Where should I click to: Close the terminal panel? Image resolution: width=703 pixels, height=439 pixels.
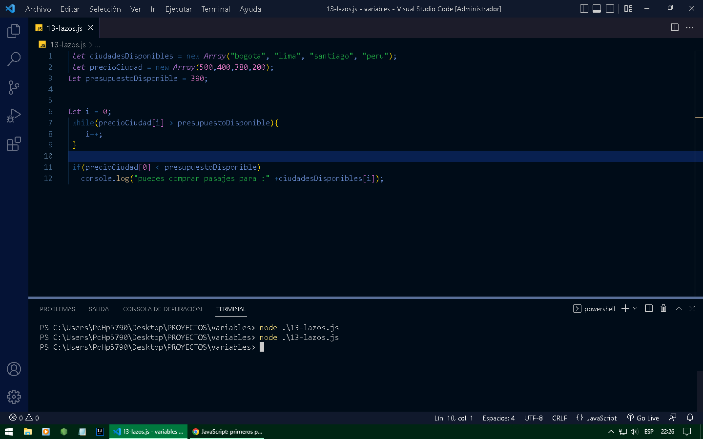click(692, 308)
